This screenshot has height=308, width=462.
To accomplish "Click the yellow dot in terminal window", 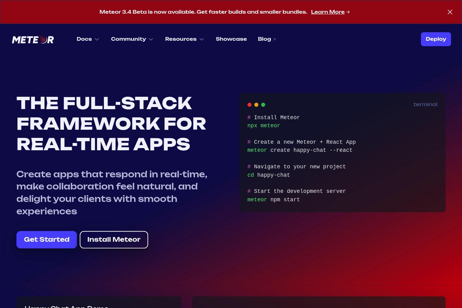I will click(256, 105).
